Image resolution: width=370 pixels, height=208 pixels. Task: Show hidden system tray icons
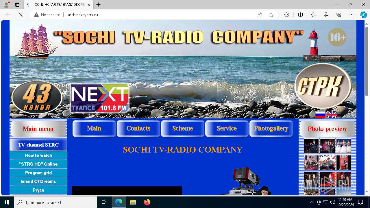312,202
